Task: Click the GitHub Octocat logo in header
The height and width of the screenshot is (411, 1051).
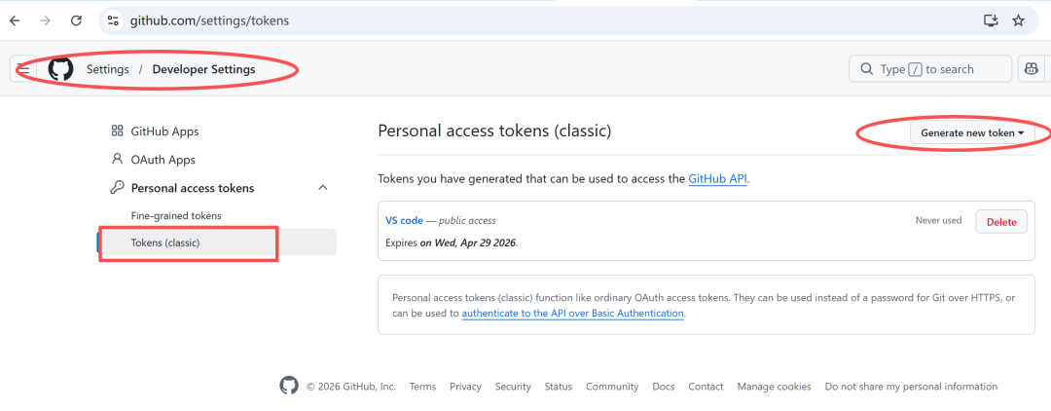Action: pyautogui.click(x=61, y=69)
